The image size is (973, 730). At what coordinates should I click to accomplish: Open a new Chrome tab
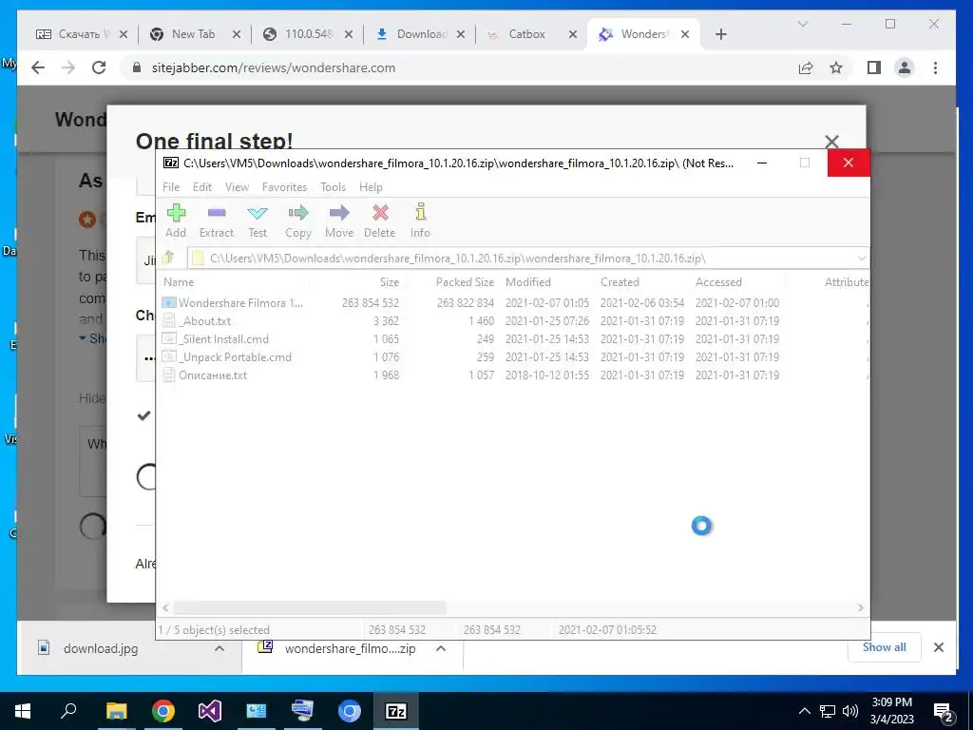tap(720, 34)
